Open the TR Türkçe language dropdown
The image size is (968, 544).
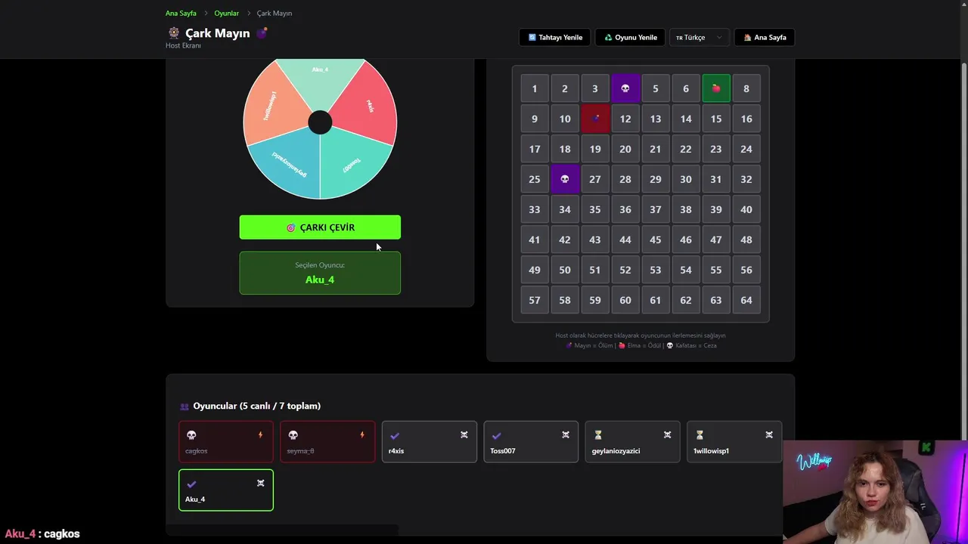(x=699, y=37)
